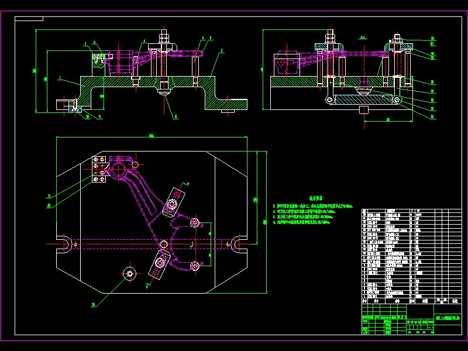Select the green hatched base plate in front view
Viewport: 468px width, 351px height.
pyautogui.click(x=147, y=81)
